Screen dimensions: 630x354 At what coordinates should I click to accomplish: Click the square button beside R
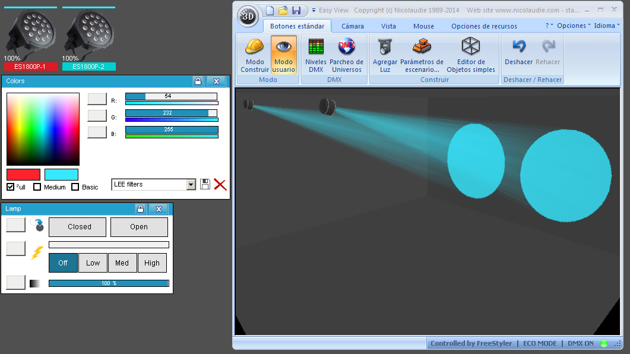coord(97,99)
